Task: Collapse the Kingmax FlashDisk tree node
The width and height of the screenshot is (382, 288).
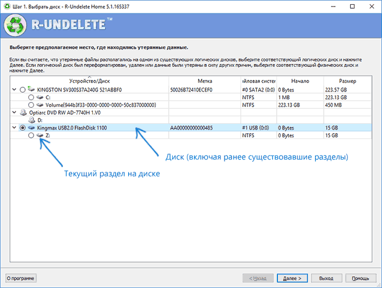Action: tap(14, 127)
